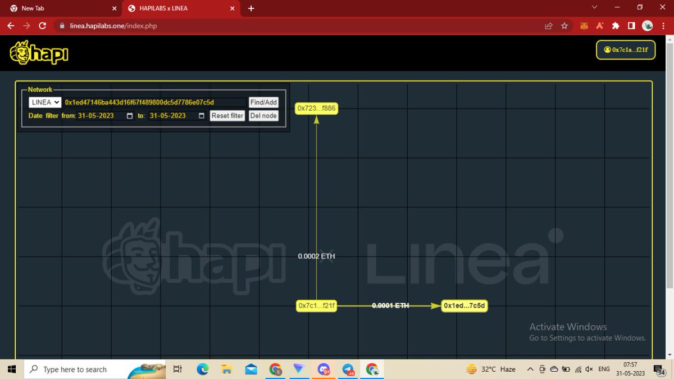Select the 0x1ed...7c5d node

[464, 306]
